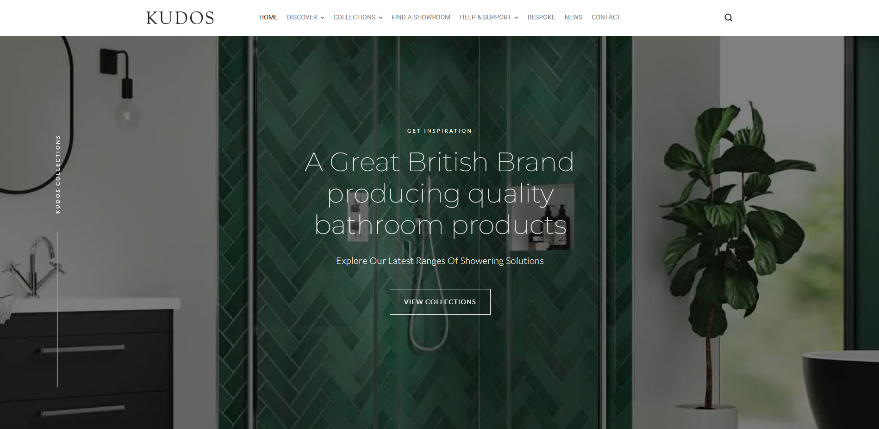Expand the chevron beside DISCOVER
Image resolution: width=879 pixels, height=429 pixels.
pos(322,18)
